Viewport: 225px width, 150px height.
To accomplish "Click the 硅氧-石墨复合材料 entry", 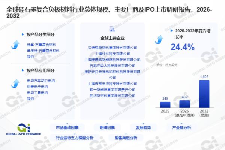I will [x=42, y=45].
